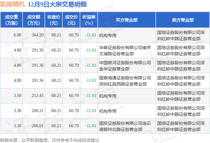Click deal price 60.70 in the 200.31 row

pos(74,111)
